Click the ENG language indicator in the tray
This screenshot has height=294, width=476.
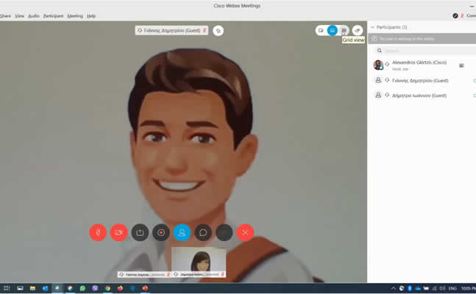[452, 289]
